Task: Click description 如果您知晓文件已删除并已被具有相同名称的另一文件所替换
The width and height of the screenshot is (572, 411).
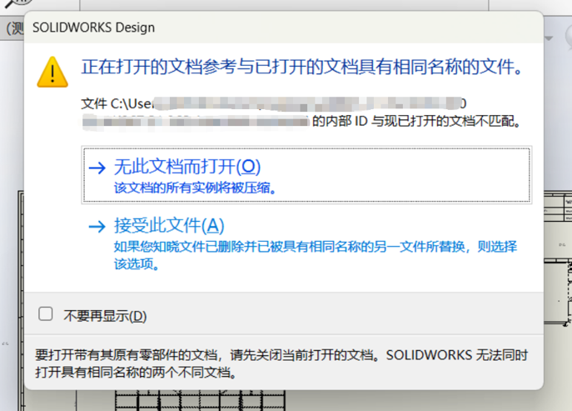Action: tap(316, 255)
